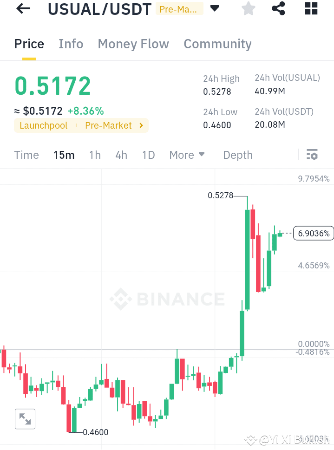Tap the back arrow icon
The width and height of the screenshot is (334, 450).
pyautogui.click(x=23, y=9)
